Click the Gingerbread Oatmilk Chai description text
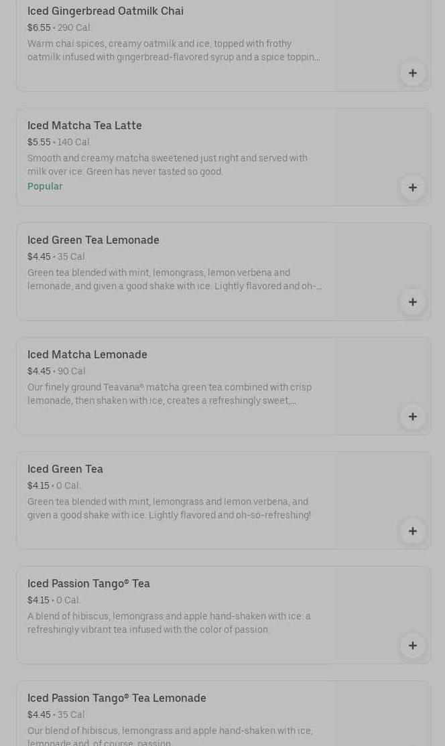This screenshot has height=746, width=445. 173,50
